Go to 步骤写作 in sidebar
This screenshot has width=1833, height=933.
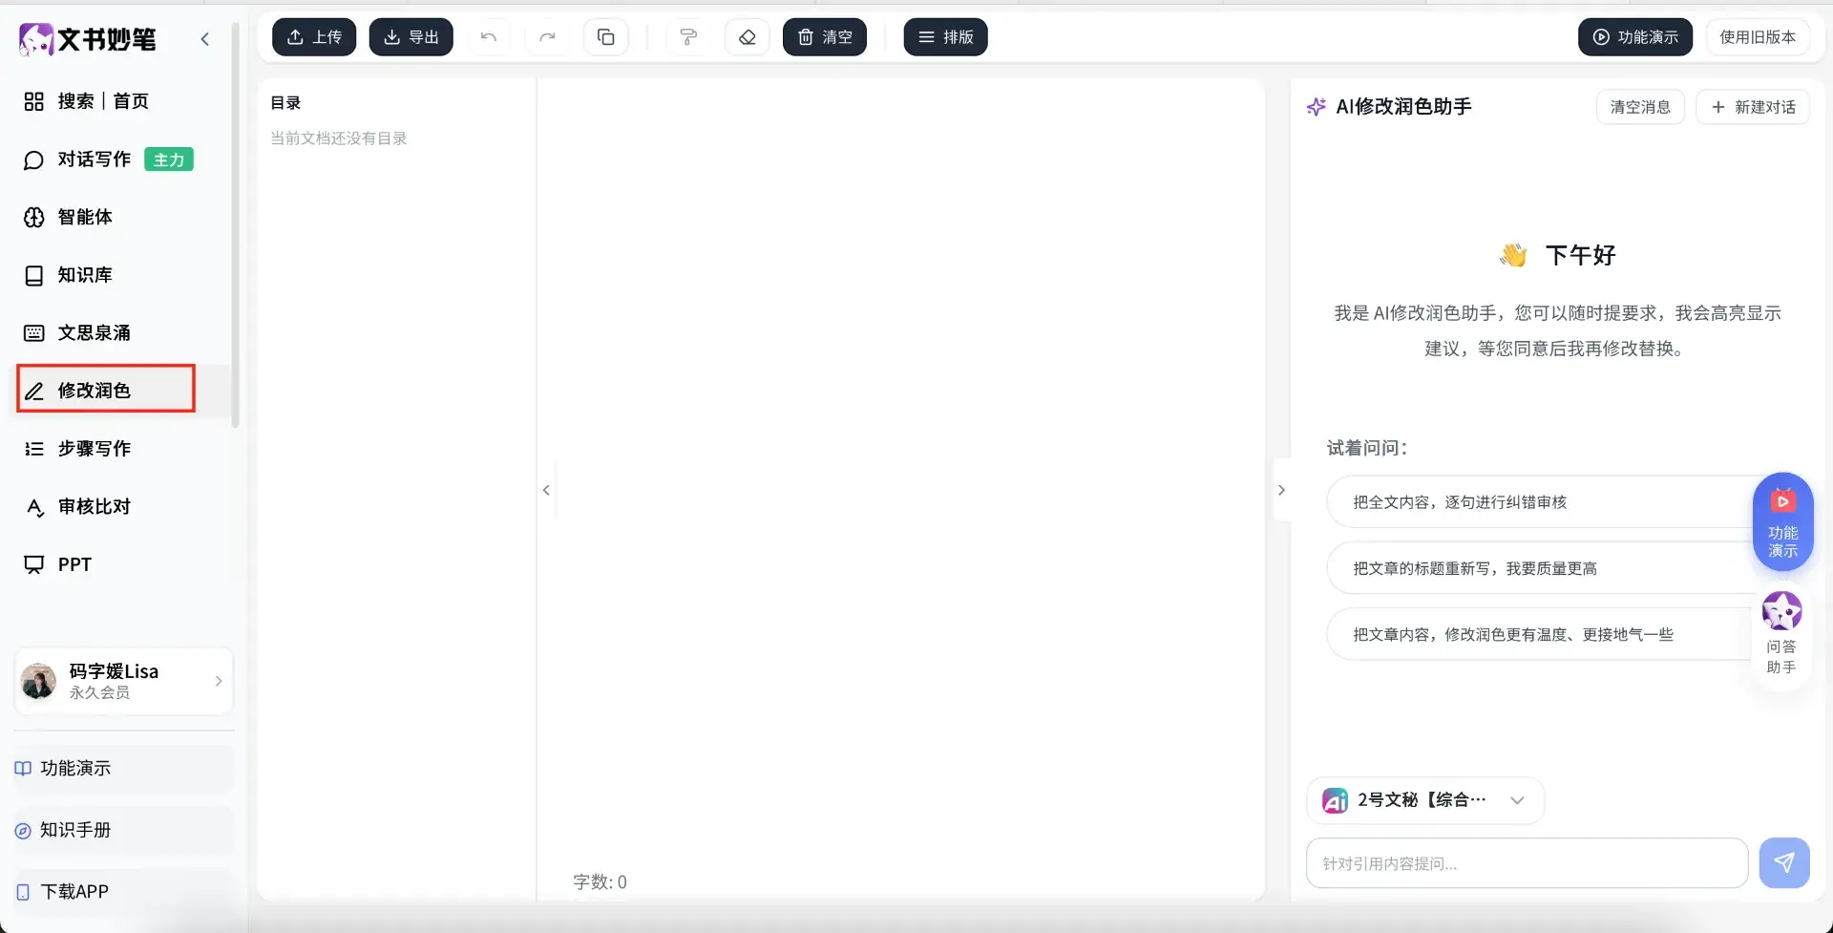point(94,449)
